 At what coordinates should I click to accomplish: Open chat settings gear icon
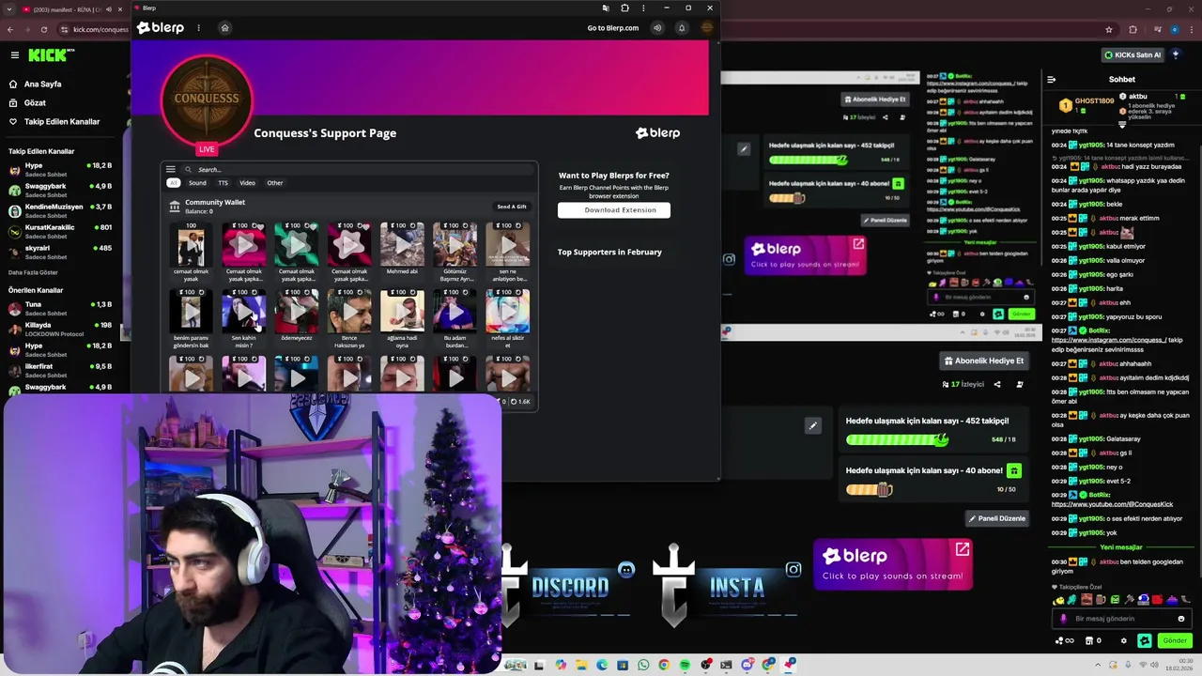1124,640
